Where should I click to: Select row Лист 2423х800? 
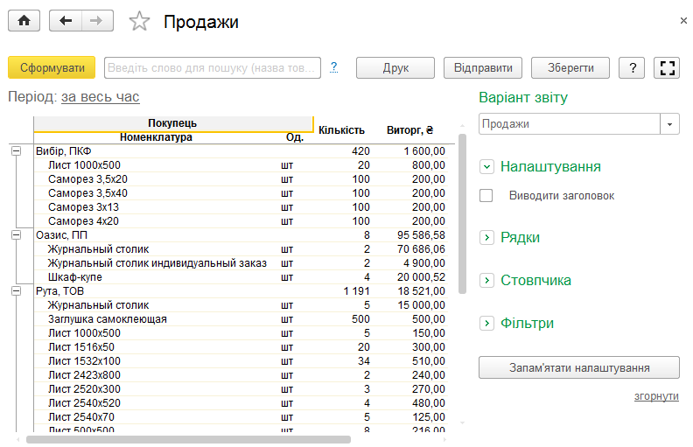pyautogui.click(x=241, y=375)
